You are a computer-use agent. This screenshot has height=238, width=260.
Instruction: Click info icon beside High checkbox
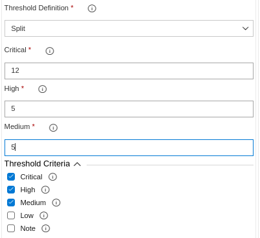[45, 190]
